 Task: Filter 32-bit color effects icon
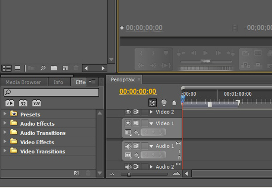coord(23,103)
